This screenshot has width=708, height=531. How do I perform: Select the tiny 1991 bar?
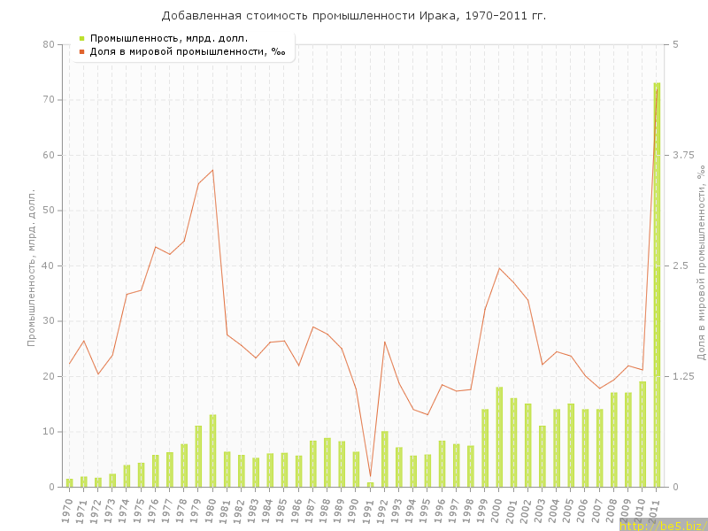pyautogui.click(x=371, y=484)
